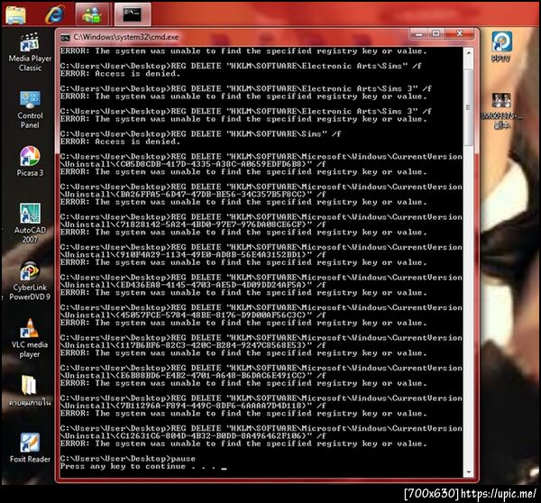The height and width of the screenshot is (503, 541).
Task: Click the first 'Access is denied' error line
Action: pos(120,74)
